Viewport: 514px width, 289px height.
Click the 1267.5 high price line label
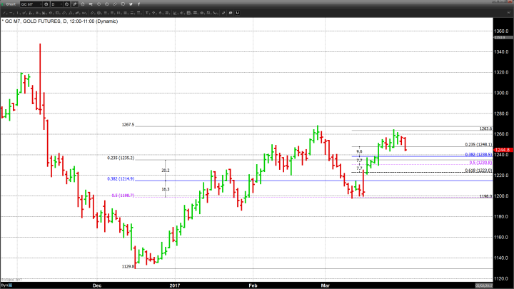128,124
